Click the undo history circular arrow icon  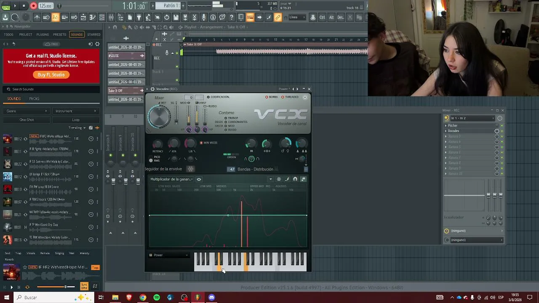(167, 17)
